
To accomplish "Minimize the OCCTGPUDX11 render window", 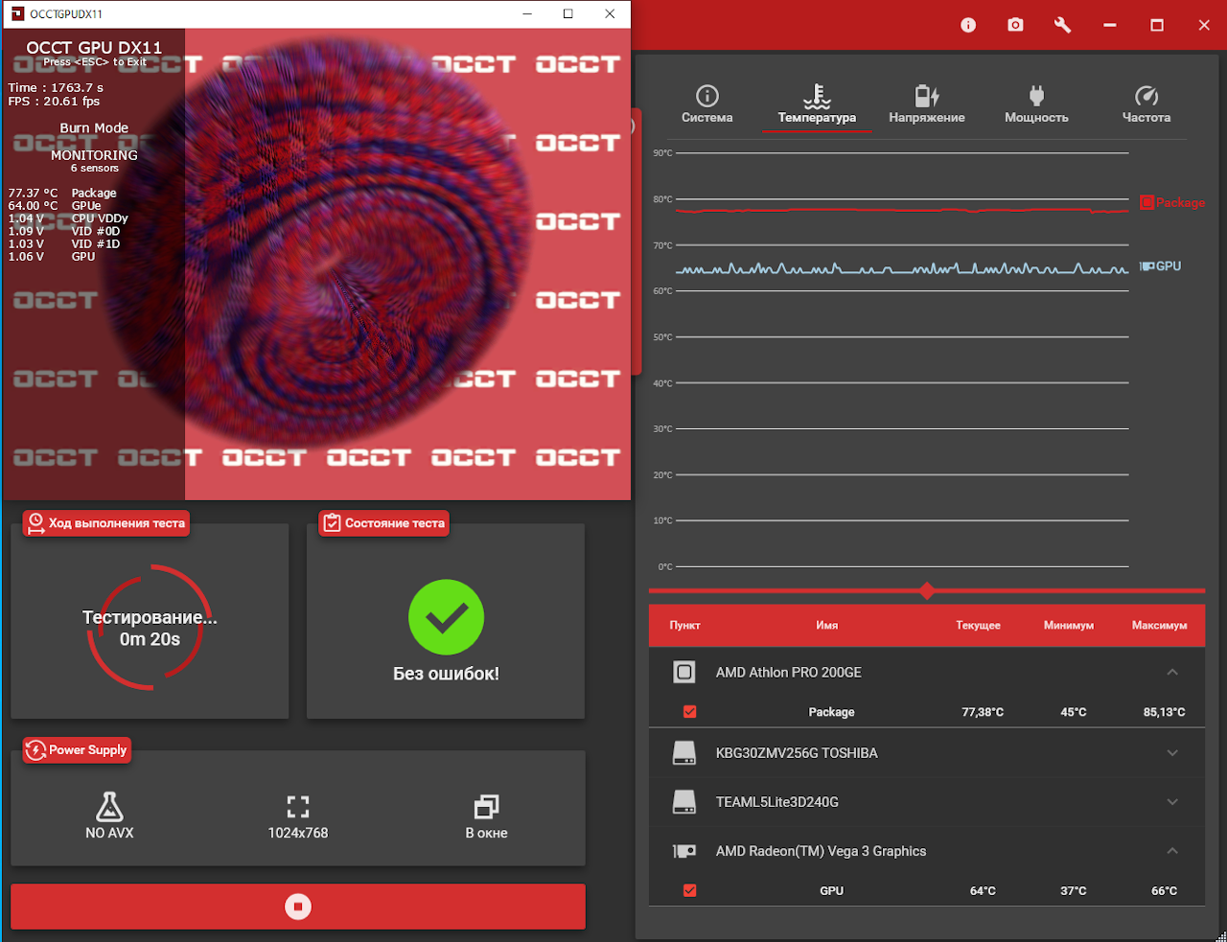I will pyautogui.click(x=527, y=13).
